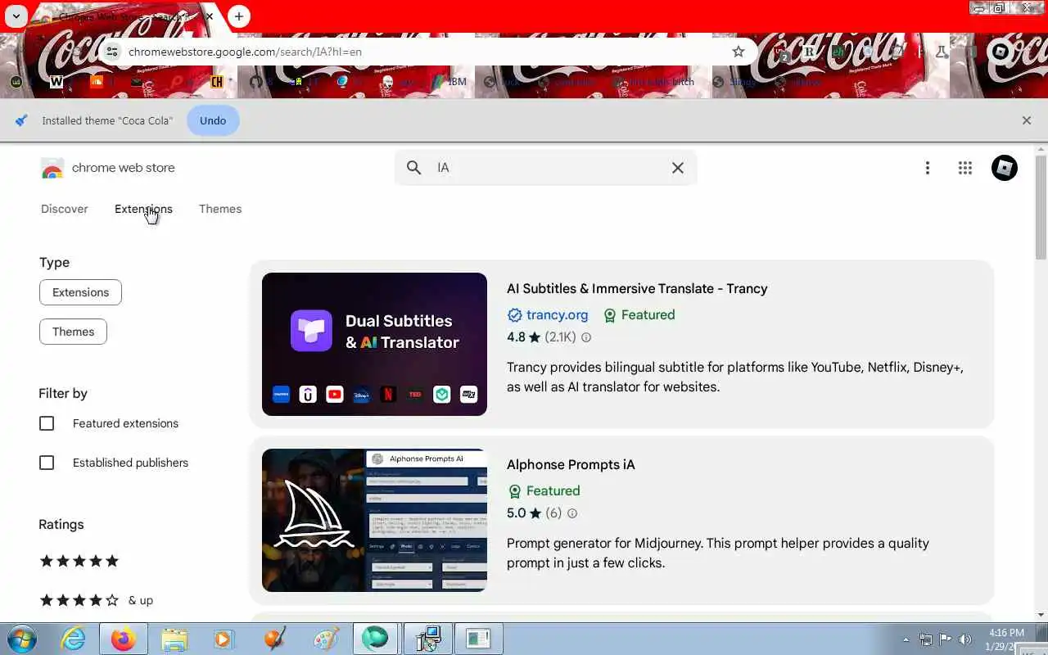Viewport: 1048px width, 655px height.
Task: Click Undo for installed Coca Cola theme
Action: 213,120
